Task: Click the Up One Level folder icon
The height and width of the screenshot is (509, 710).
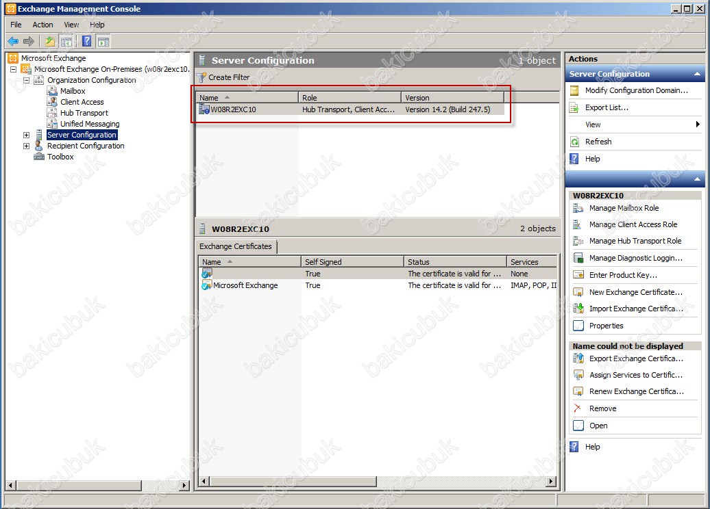Action: coord(50,42)
